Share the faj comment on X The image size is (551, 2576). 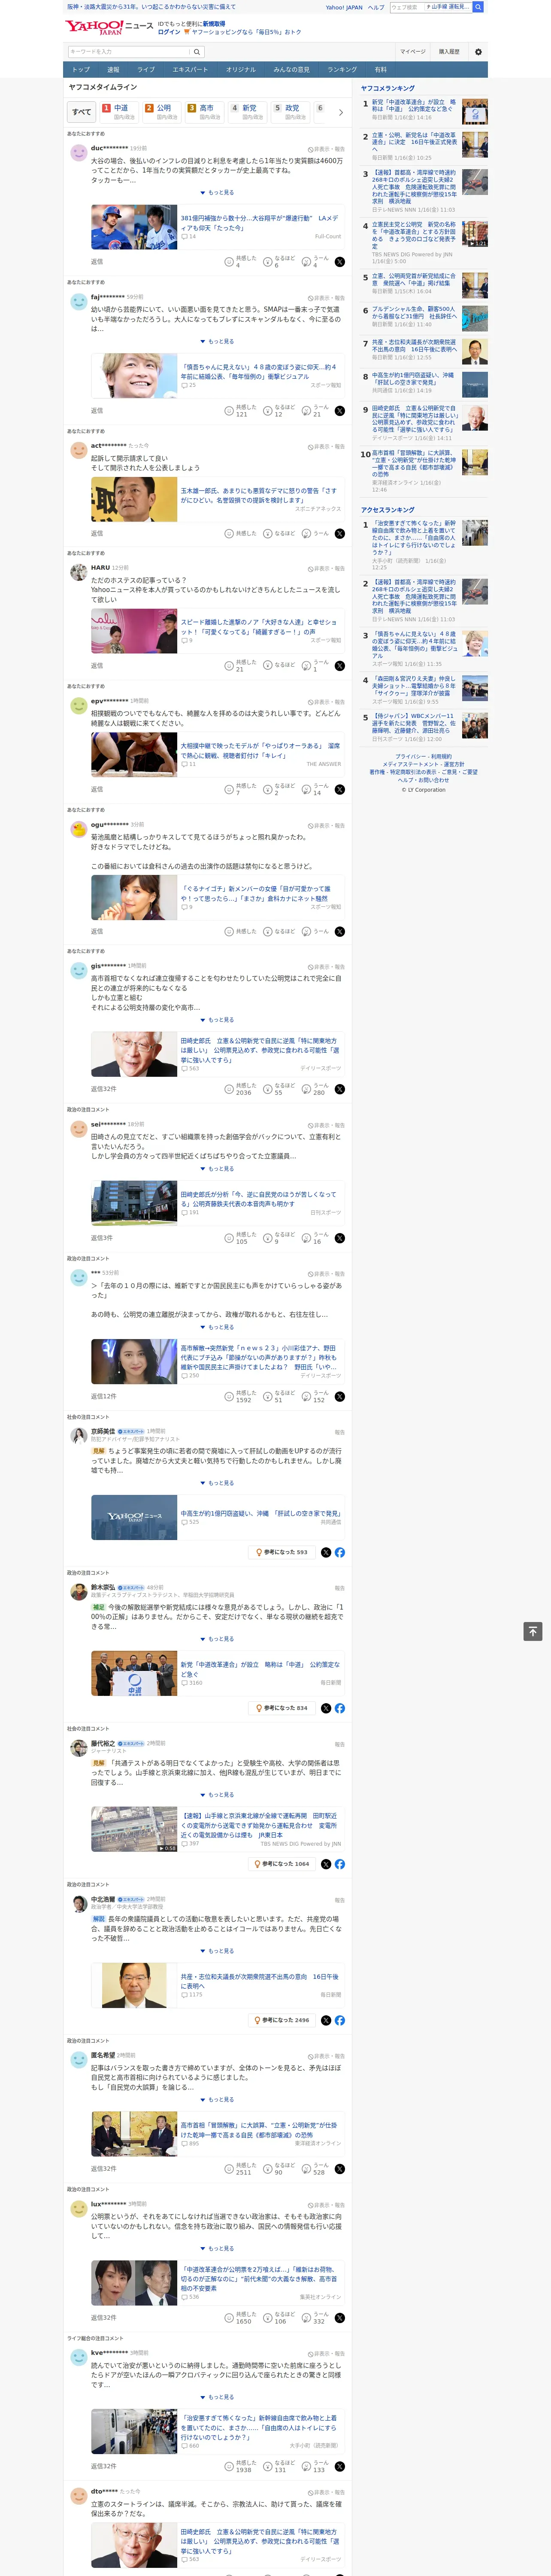pyautogui.click(x=340, y=411)
